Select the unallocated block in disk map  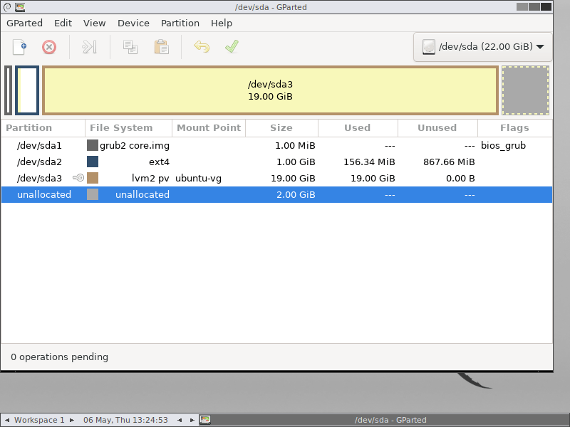click(525, 90)
